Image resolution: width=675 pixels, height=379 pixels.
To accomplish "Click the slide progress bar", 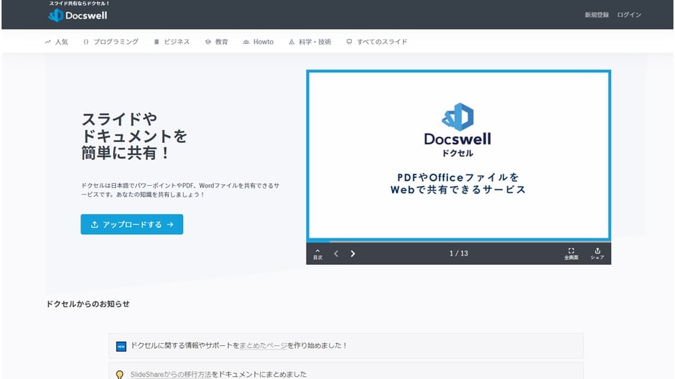I will click(x=458, y=241).
